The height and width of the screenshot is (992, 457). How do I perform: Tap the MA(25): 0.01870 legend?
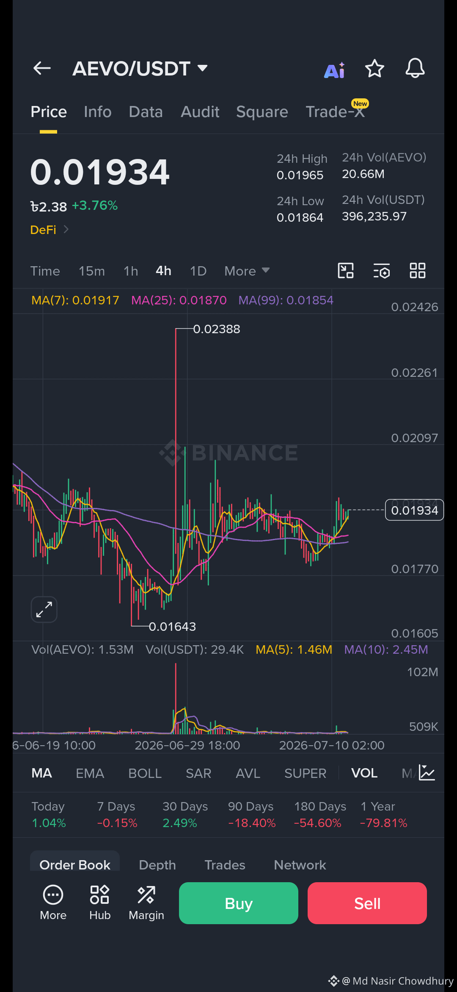coord(179,300)
